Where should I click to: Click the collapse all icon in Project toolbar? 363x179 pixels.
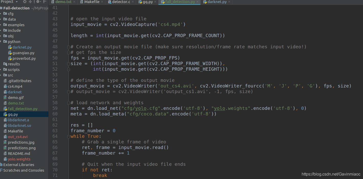tap(30, 2)
